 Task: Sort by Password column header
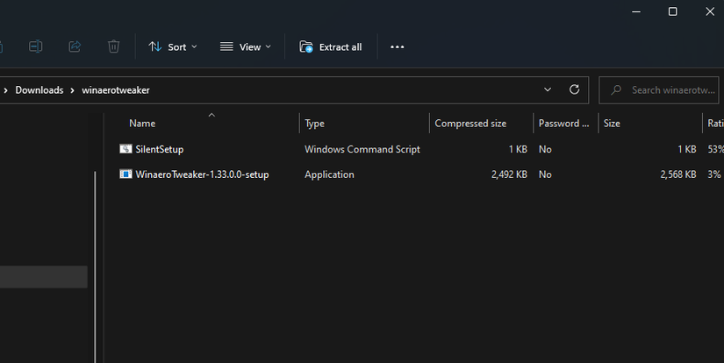click(563, 123)
